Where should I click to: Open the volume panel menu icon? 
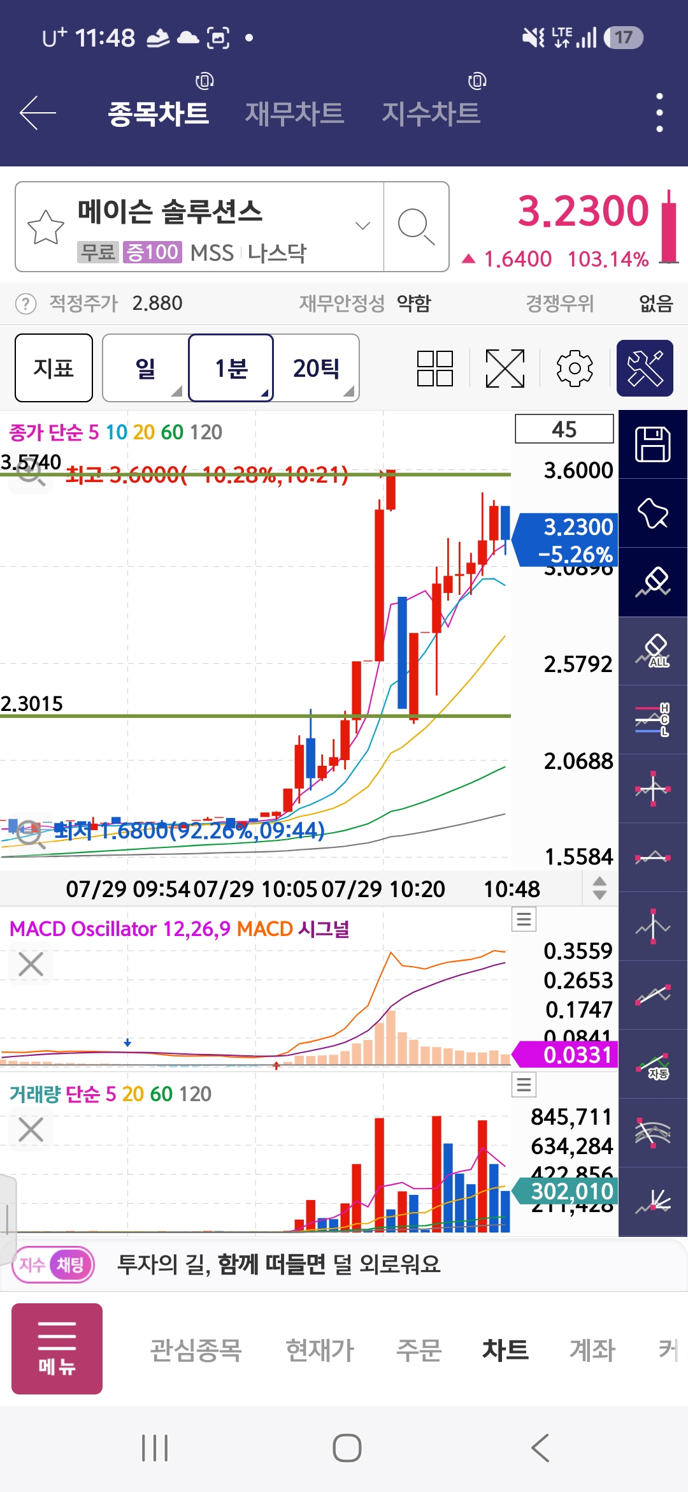tap(524, 1084)
